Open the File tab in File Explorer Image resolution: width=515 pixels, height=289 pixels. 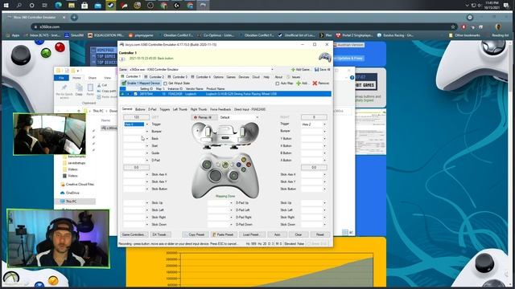coord(61,78)
